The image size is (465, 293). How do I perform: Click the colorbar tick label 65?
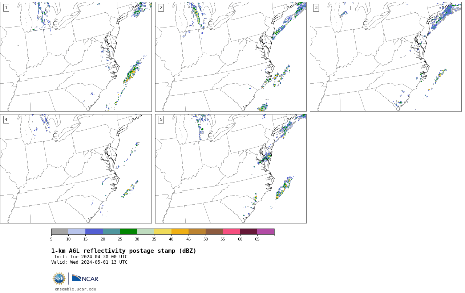[x=257, y=239]
